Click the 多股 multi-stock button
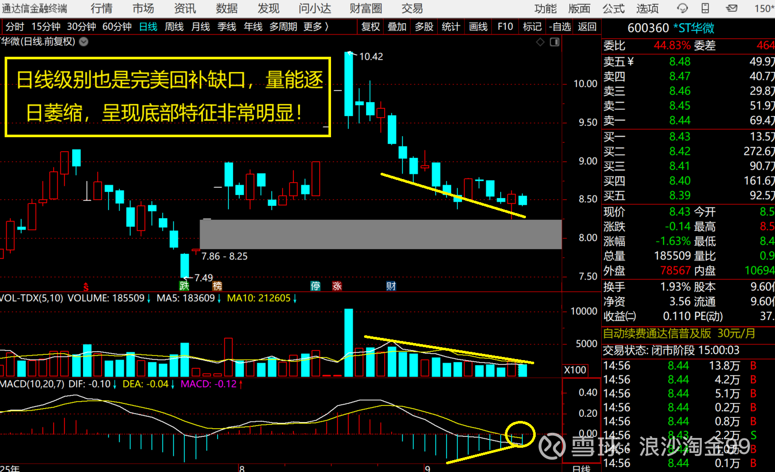 tap(424, 26)
